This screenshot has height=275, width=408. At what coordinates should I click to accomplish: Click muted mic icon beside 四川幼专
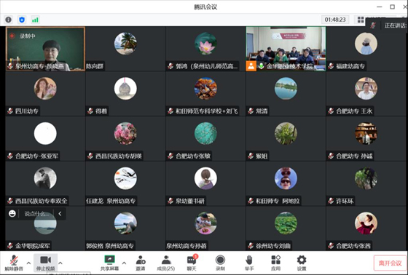(10, 111)
